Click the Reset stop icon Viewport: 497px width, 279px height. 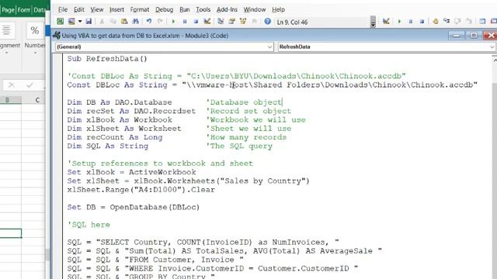click(196, 22)
